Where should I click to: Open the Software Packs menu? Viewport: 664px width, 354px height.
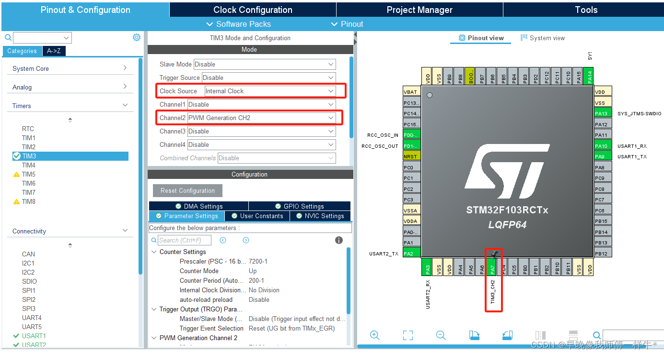(x=238, y=24)
